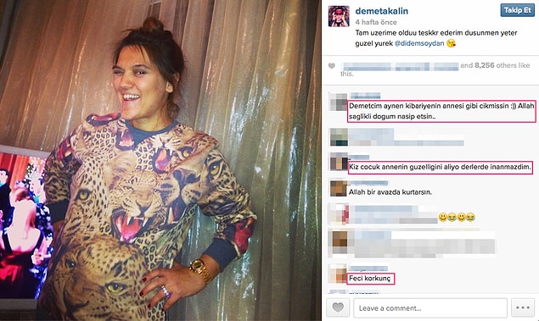539x321 pixels.
Task: Click the laughing emojis comment
Action: point(457,217)
